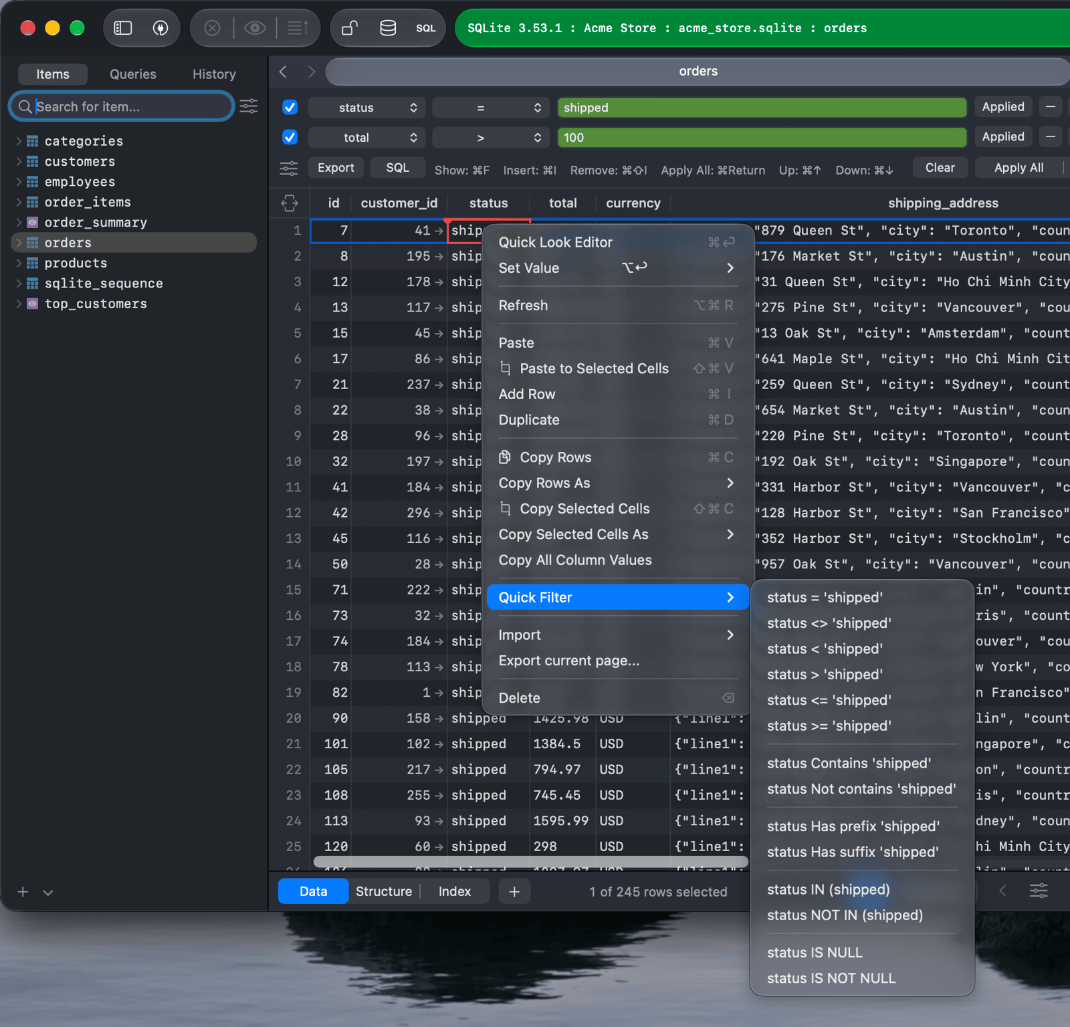Click the SQL button in filter bar
The height and width of the screenshot is (1027, 1070).
click(397, 168)
